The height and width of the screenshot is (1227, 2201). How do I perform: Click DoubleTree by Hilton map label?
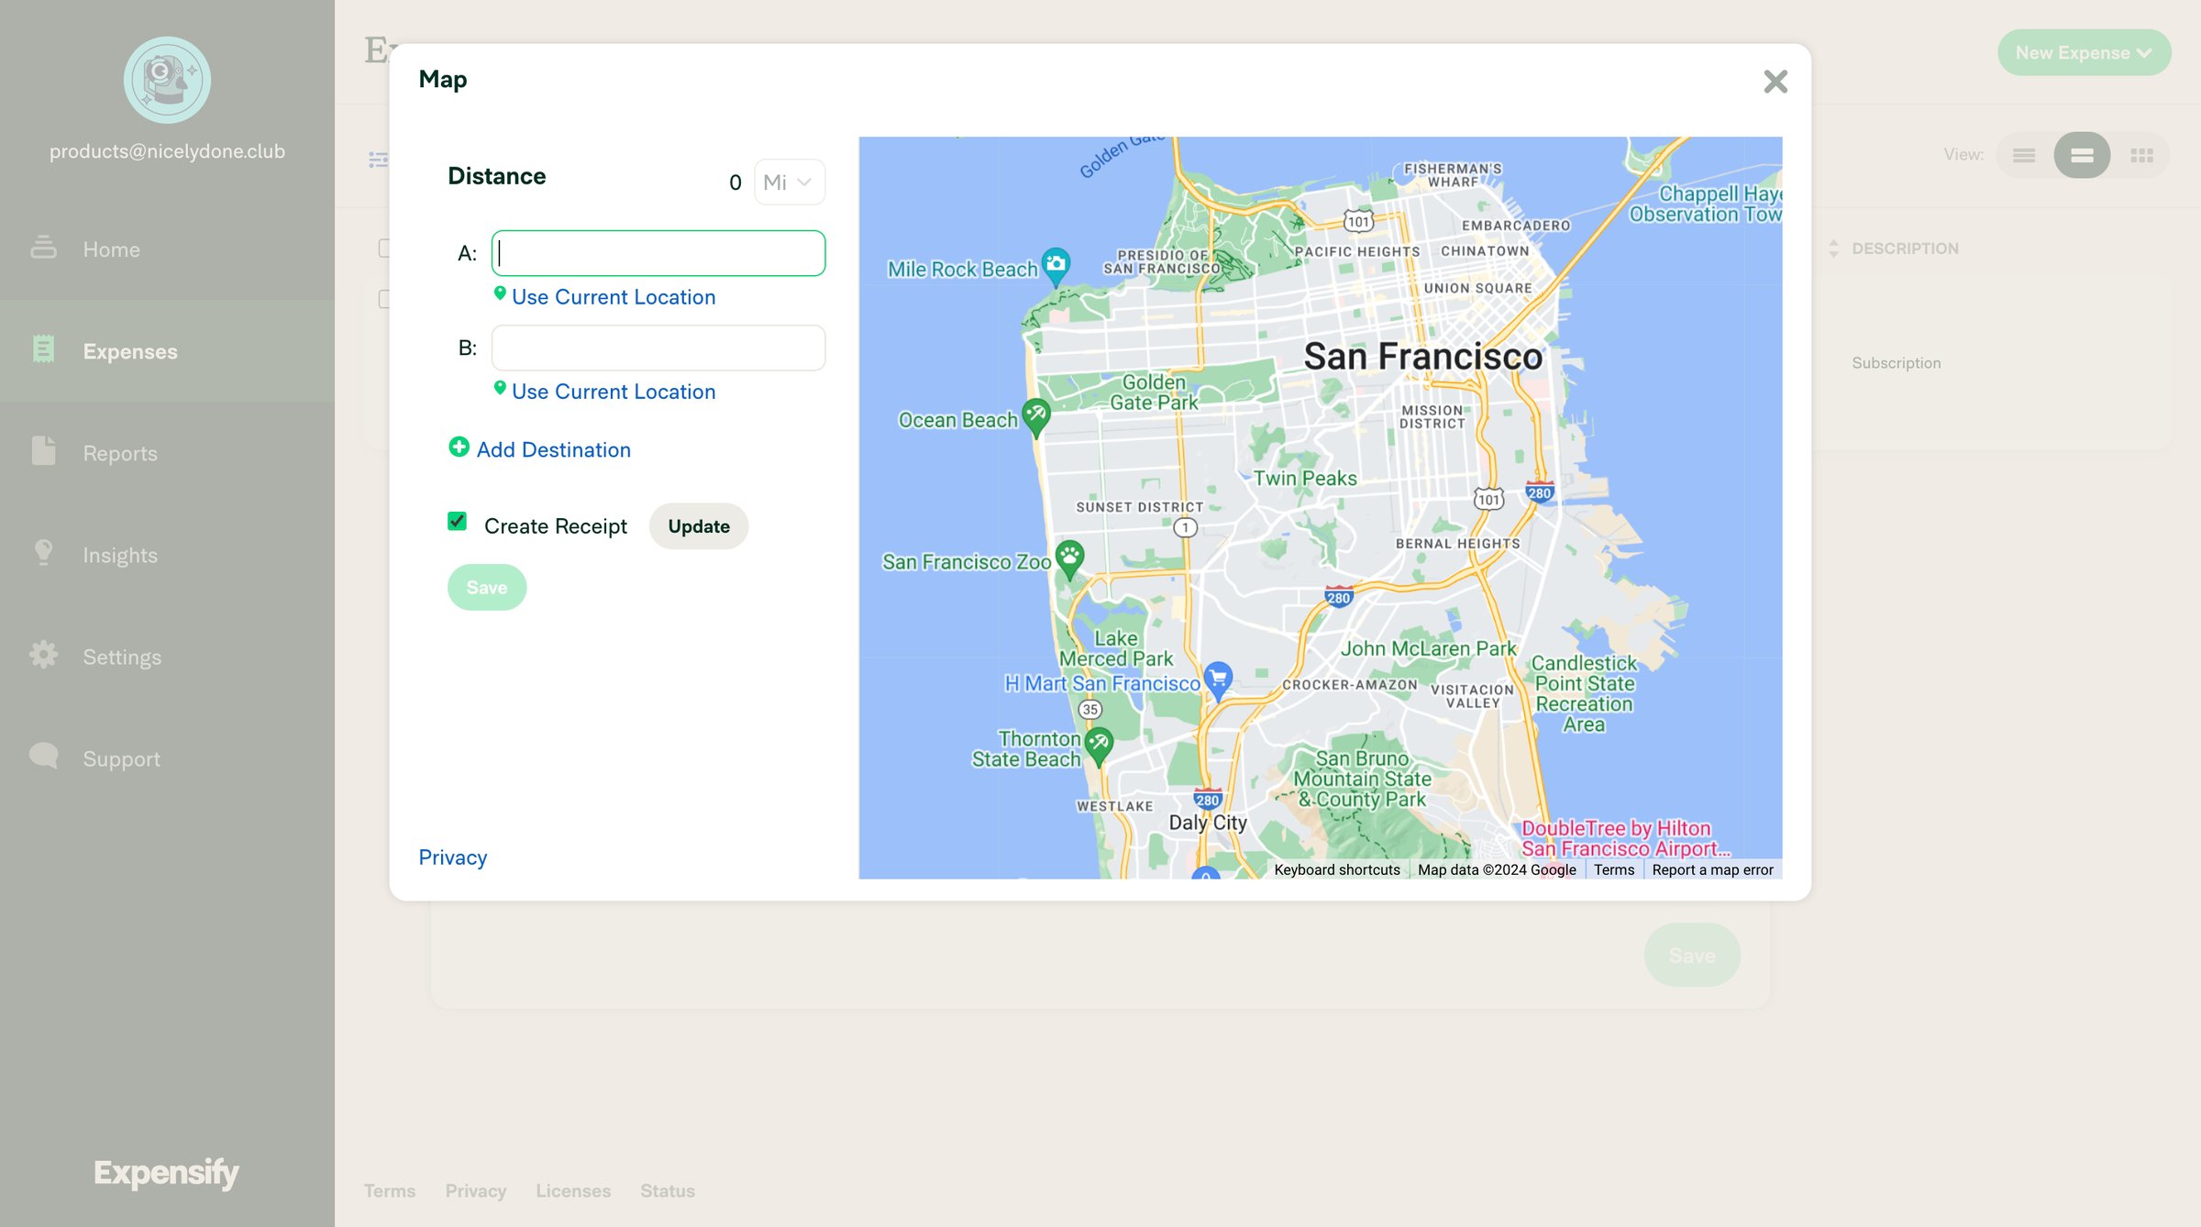[x=1625, y=838]
